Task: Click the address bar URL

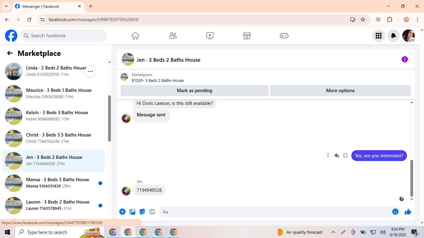Action: [x=93, y=20]
